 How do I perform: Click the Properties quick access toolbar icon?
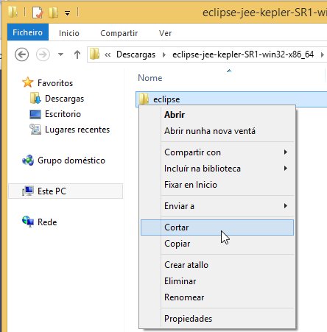click(x=38, y=13)
